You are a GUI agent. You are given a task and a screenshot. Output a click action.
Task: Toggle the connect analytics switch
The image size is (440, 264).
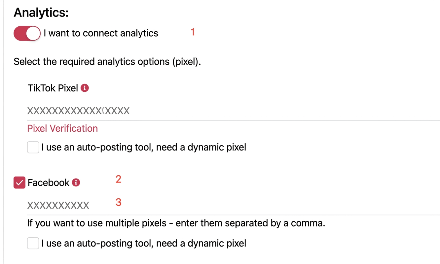point(27,33)
